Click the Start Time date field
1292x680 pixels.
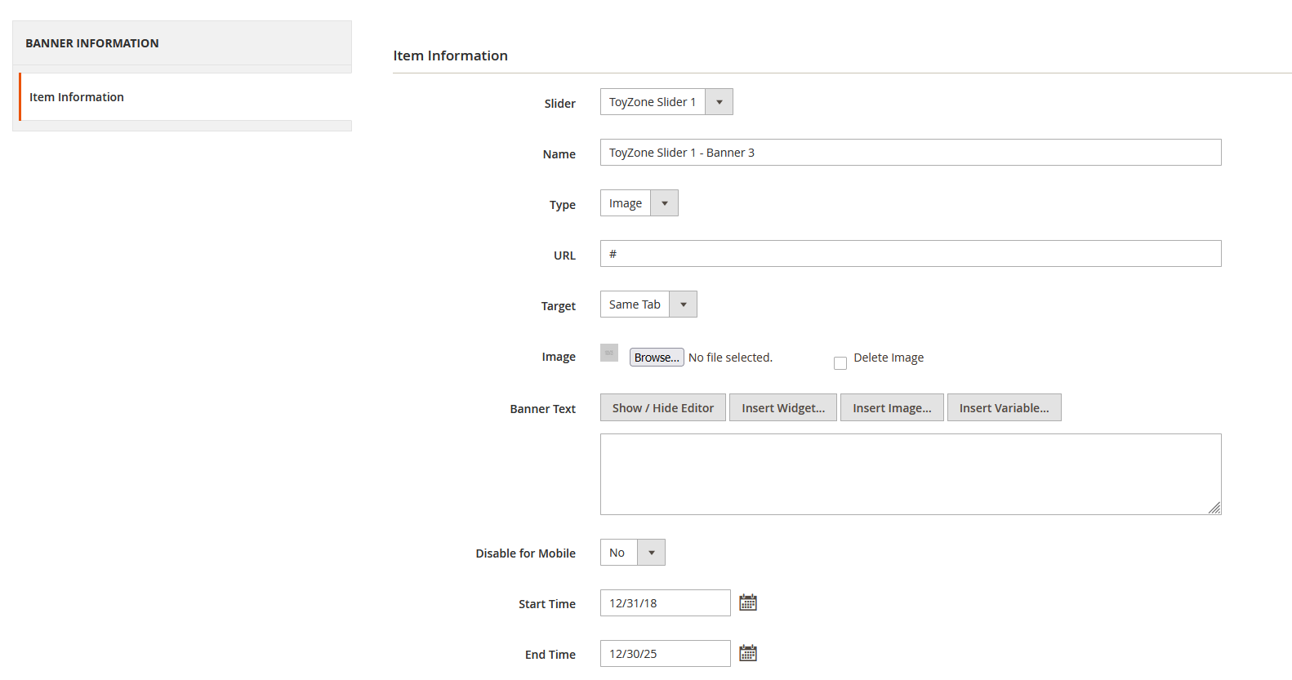click(665, 603)
